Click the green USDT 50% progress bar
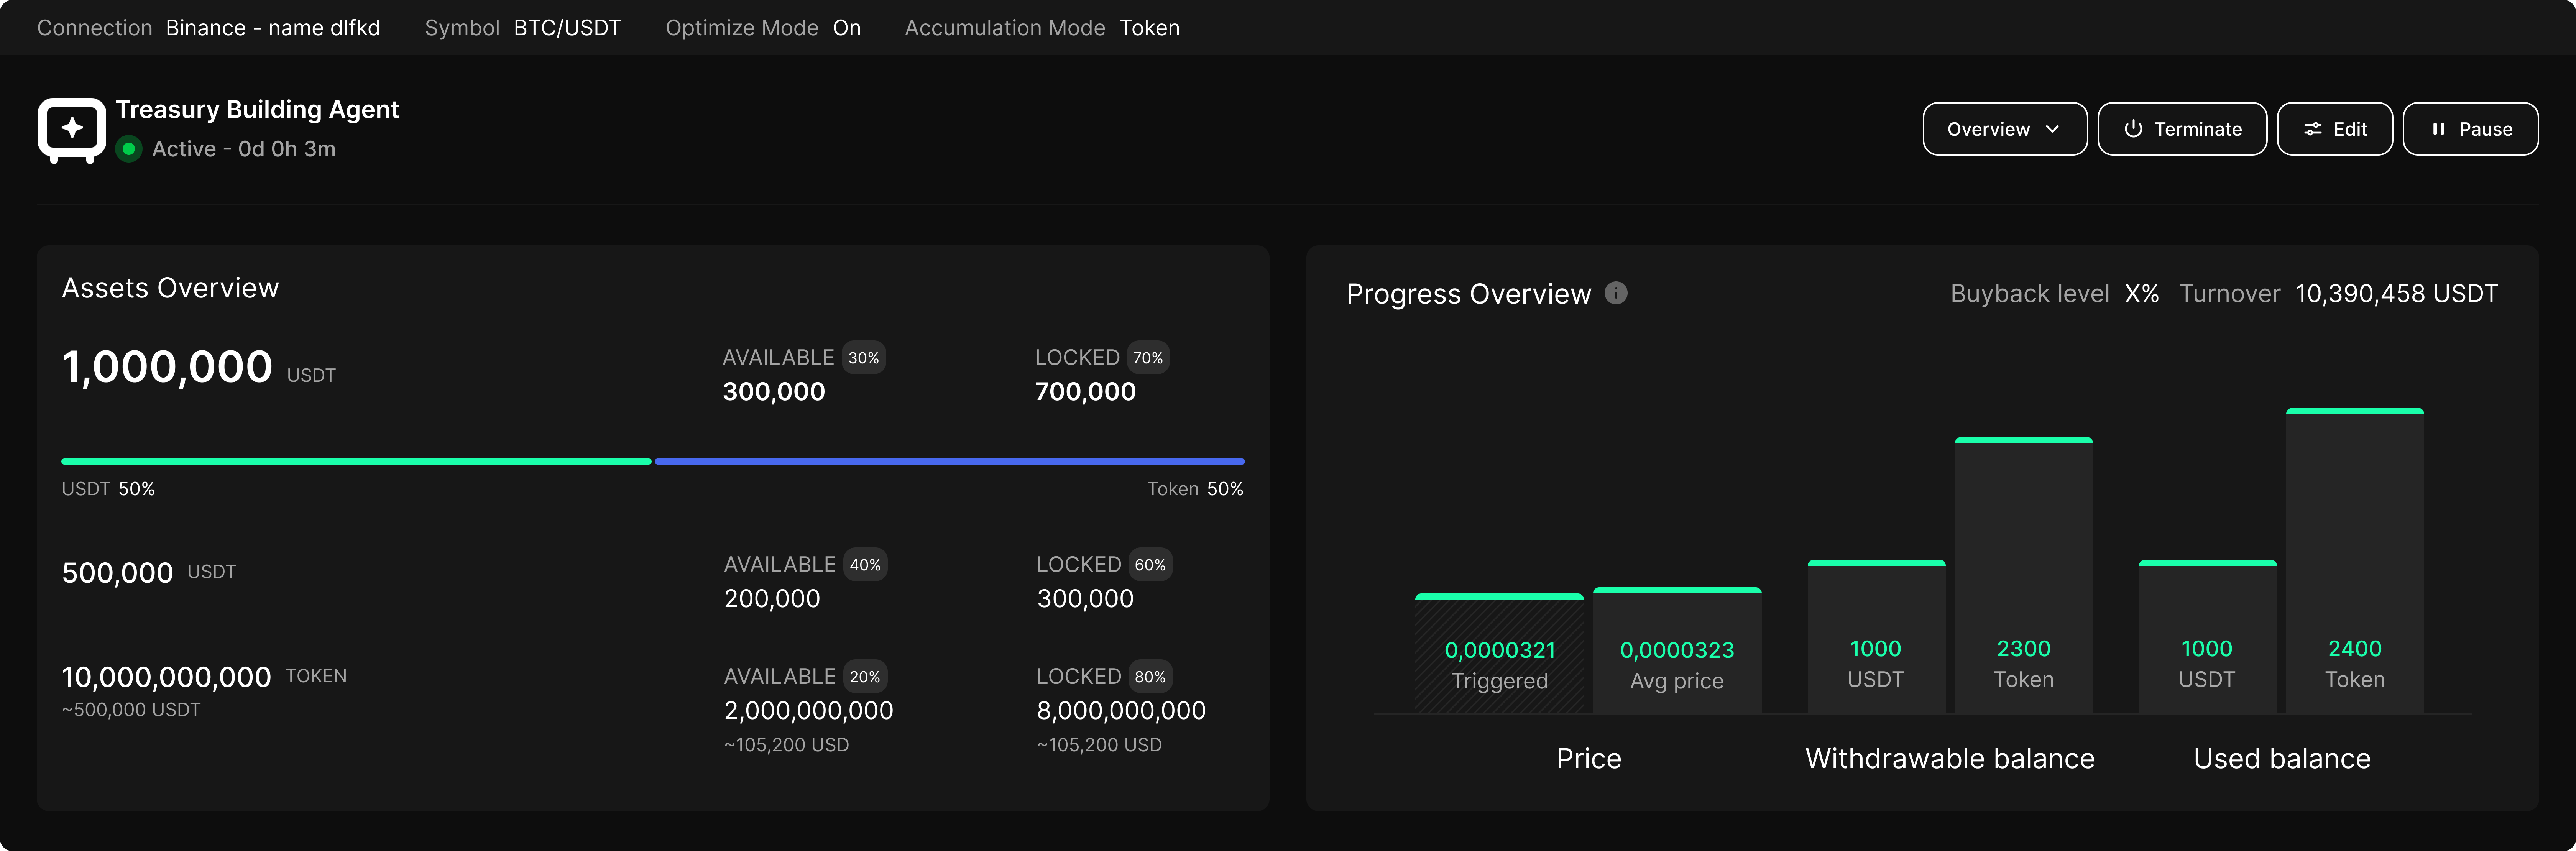2576x851 pixels. tap(356, 461)
